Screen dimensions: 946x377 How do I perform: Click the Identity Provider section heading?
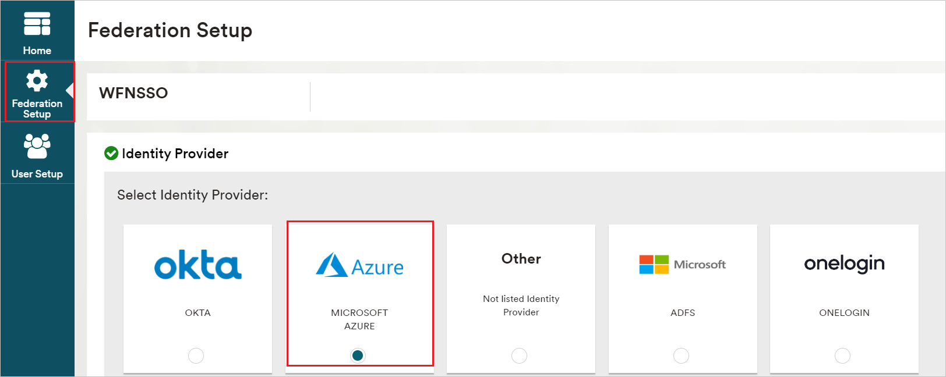click(175, 154)
